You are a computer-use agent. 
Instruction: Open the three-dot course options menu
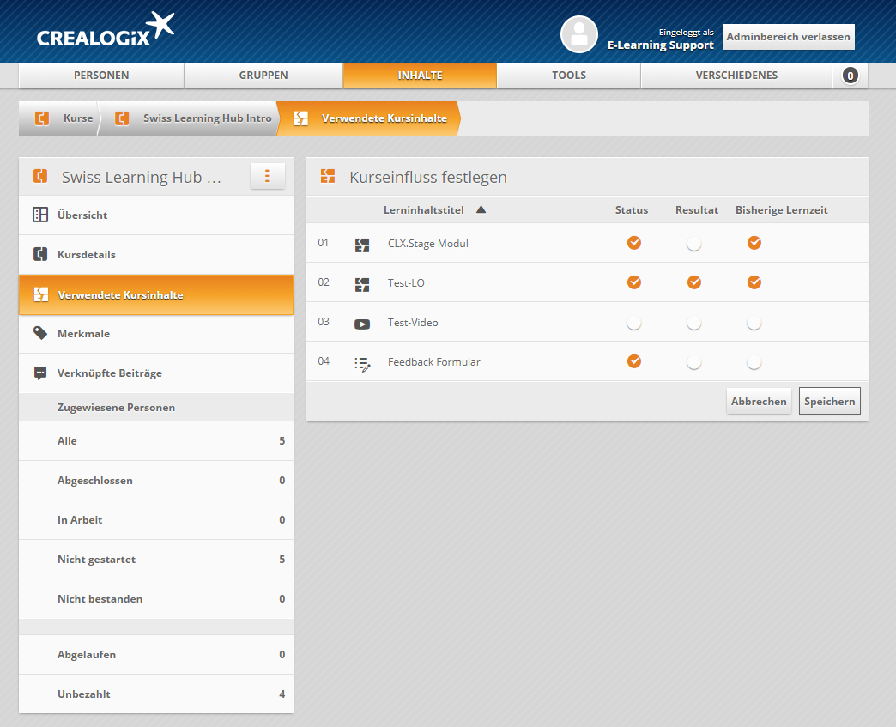[x=268, y=177]
